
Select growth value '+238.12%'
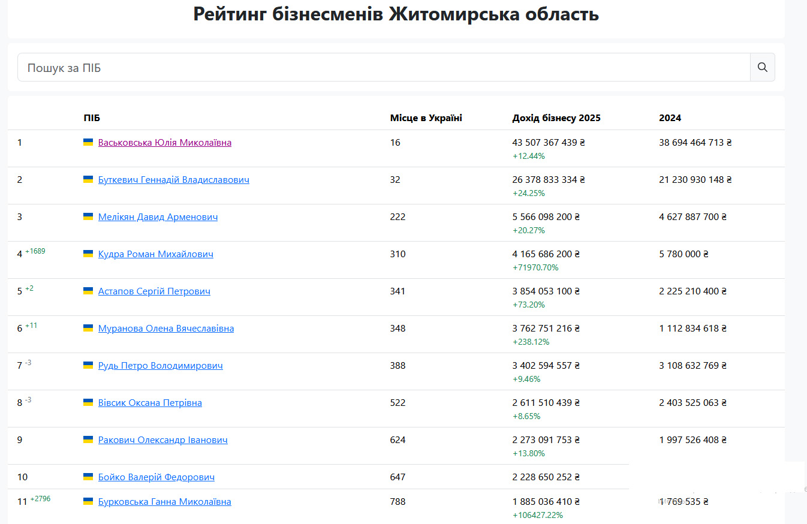coord(531,342)
